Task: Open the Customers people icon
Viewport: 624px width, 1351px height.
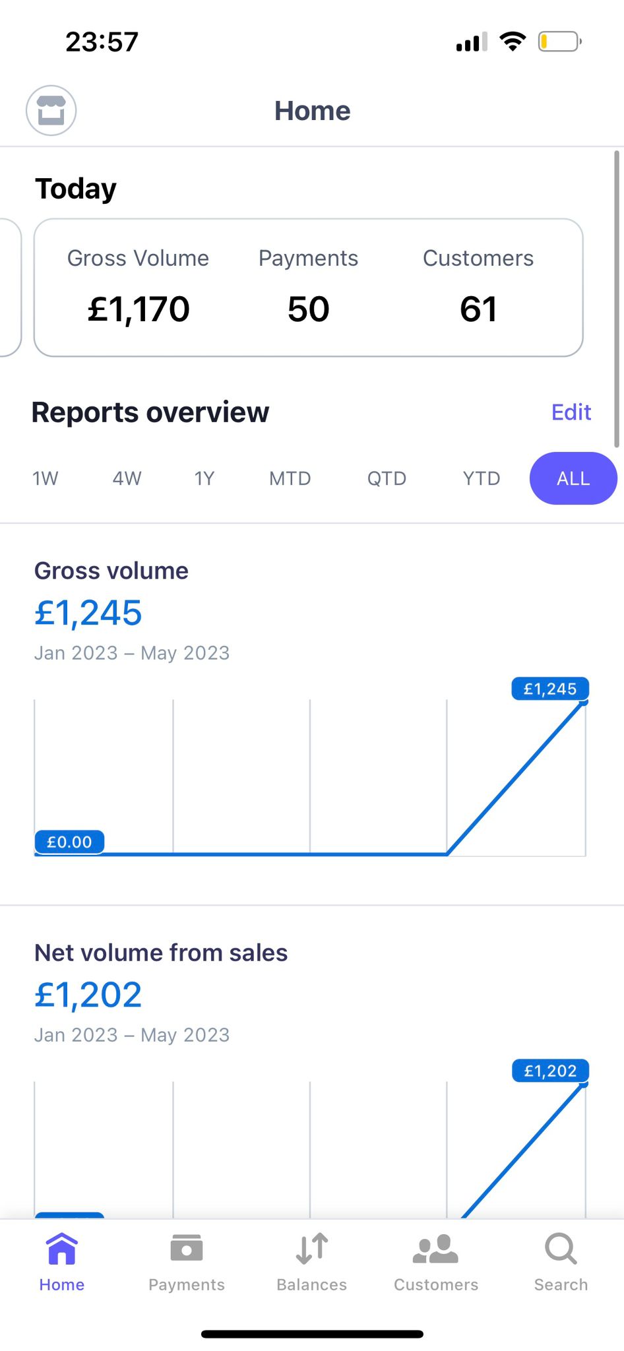Action: point(435,1248)
